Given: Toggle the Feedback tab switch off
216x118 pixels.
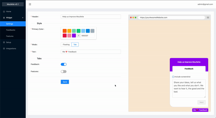Looking at the screenshot, I should click(x=64, y=64).
